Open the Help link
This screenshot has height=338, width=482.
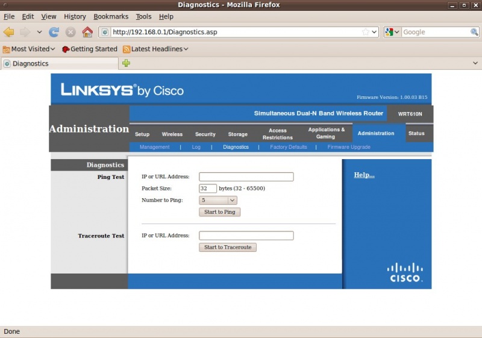point(364,175)
